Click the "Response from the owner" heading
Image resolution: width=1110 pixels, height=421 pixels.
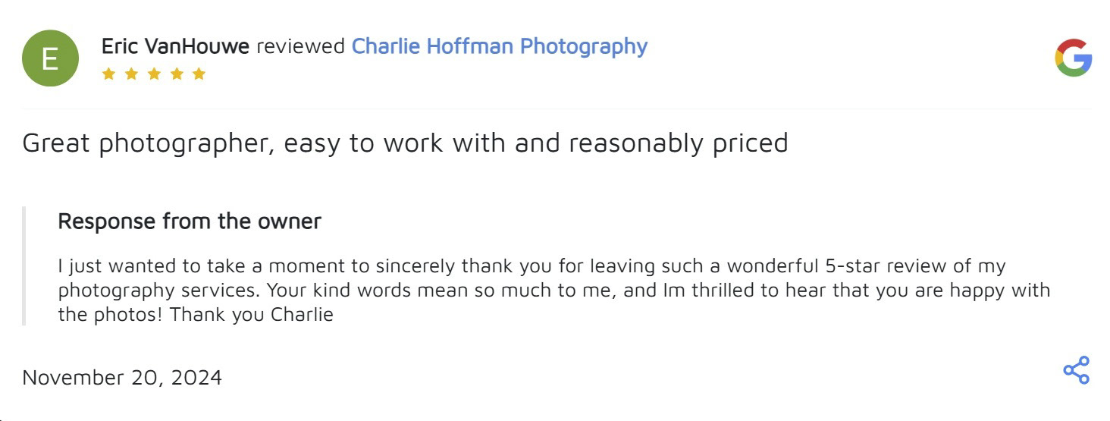click(x=190, y=221)
